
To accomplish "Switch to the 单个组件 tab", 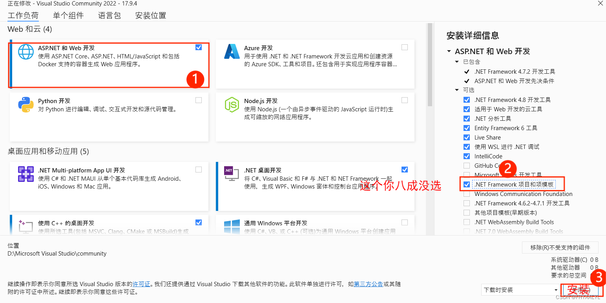I will pos(68,16).
